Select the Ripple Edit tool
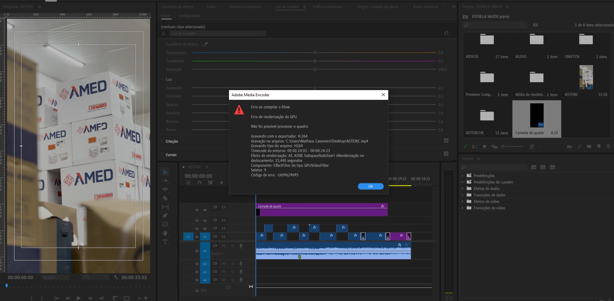 tap(165, 189)
